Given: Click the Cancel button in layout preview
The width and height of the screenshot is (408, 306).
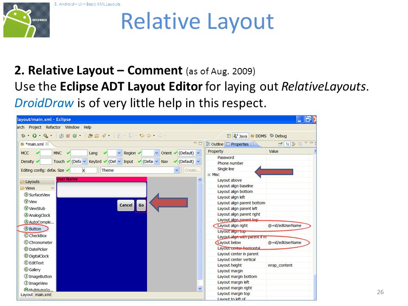Looking at the screenshot, I should pos(126,205).
